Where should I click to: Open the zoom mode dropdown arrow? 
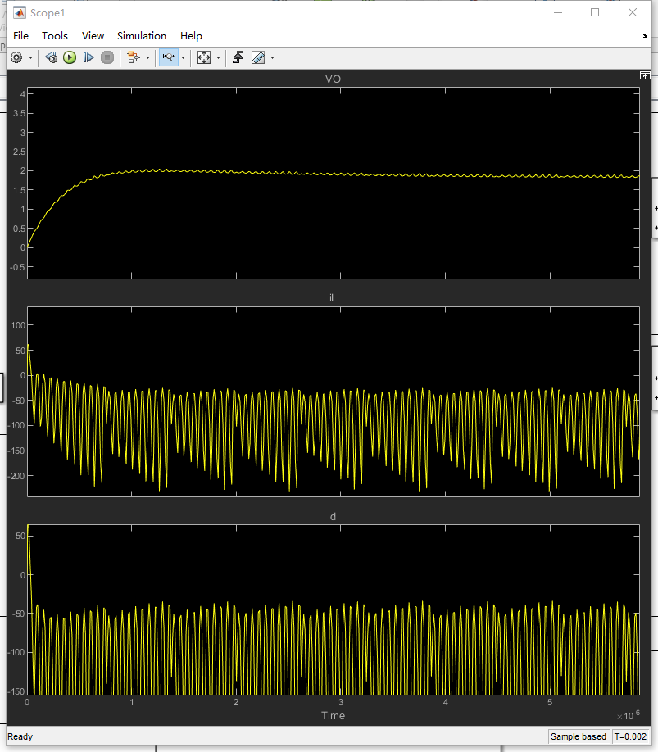point(183,57)
